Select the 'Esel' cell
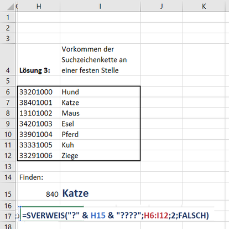Viewport: 229px width, 229px height. pos(100,124)
